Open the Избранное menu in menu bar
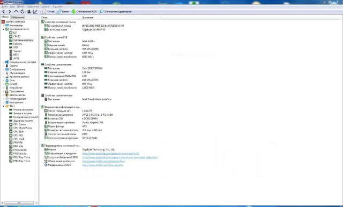 pyautogui.click(x=33, y=6)
